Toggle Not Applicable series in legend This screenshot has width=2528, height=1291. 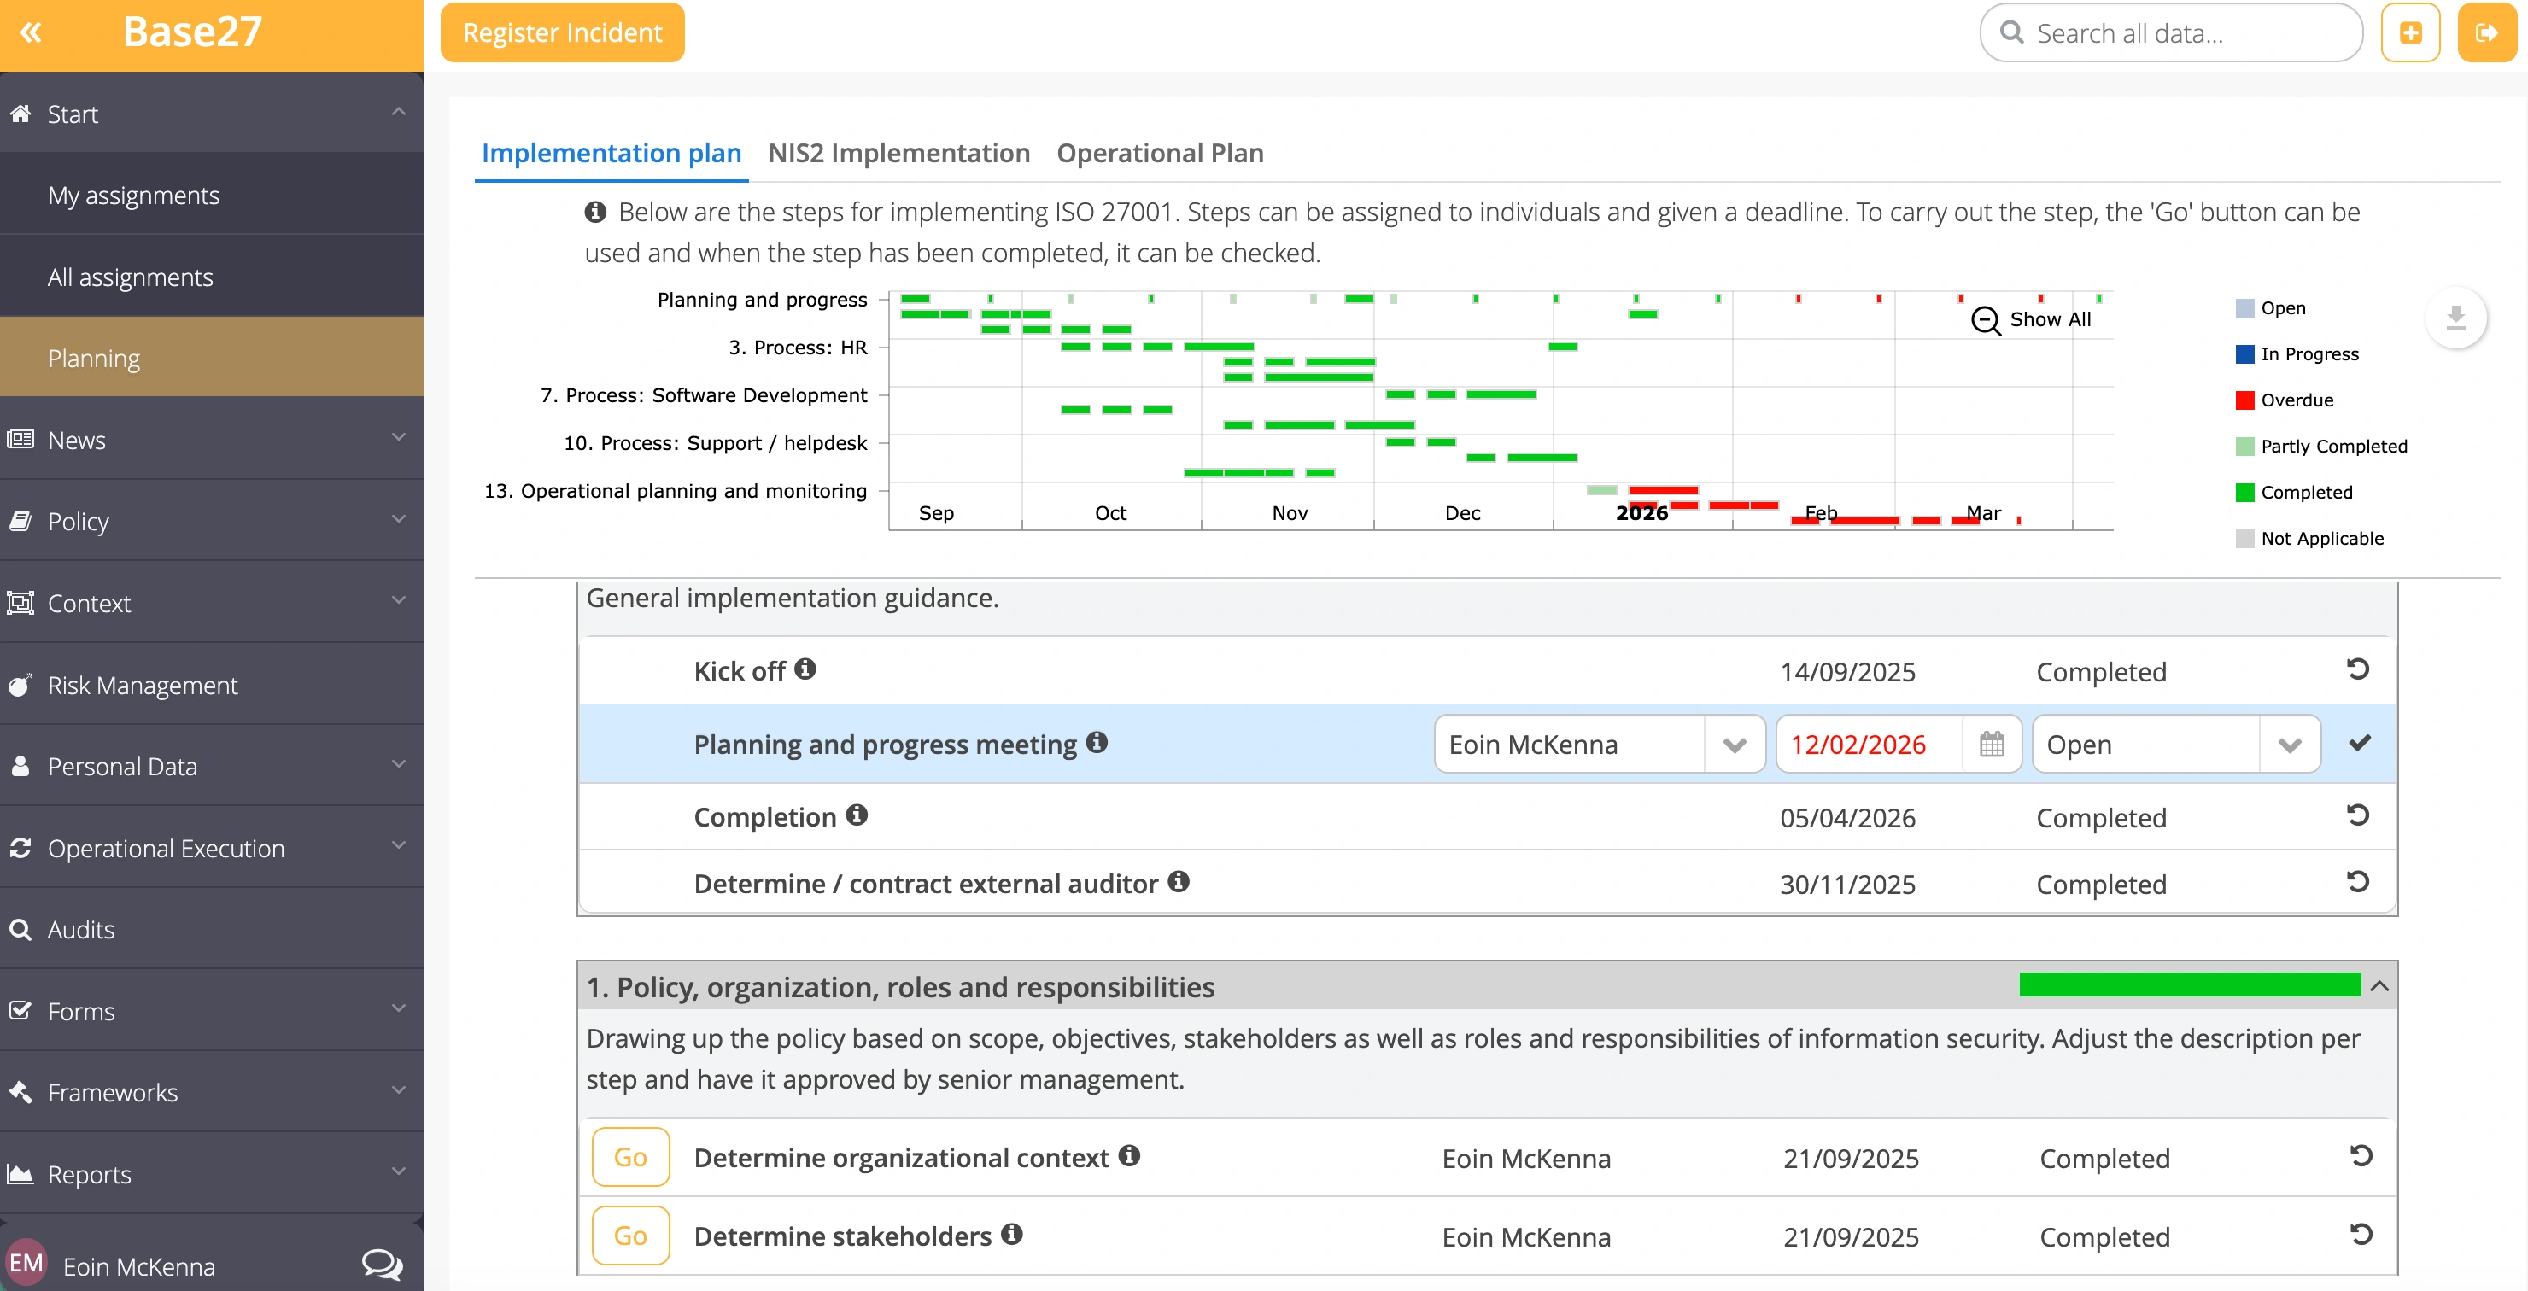[2309, 539]
